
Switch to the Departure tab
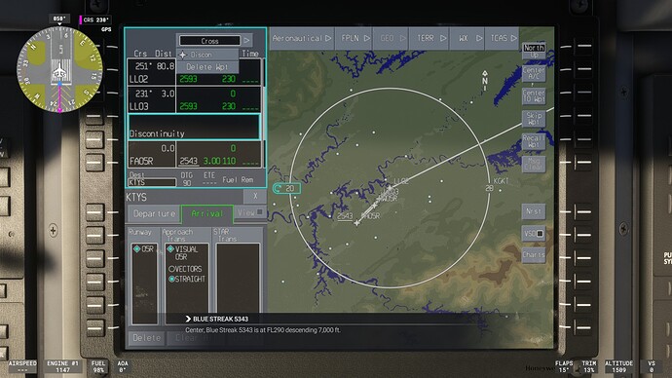pos(154,213)
